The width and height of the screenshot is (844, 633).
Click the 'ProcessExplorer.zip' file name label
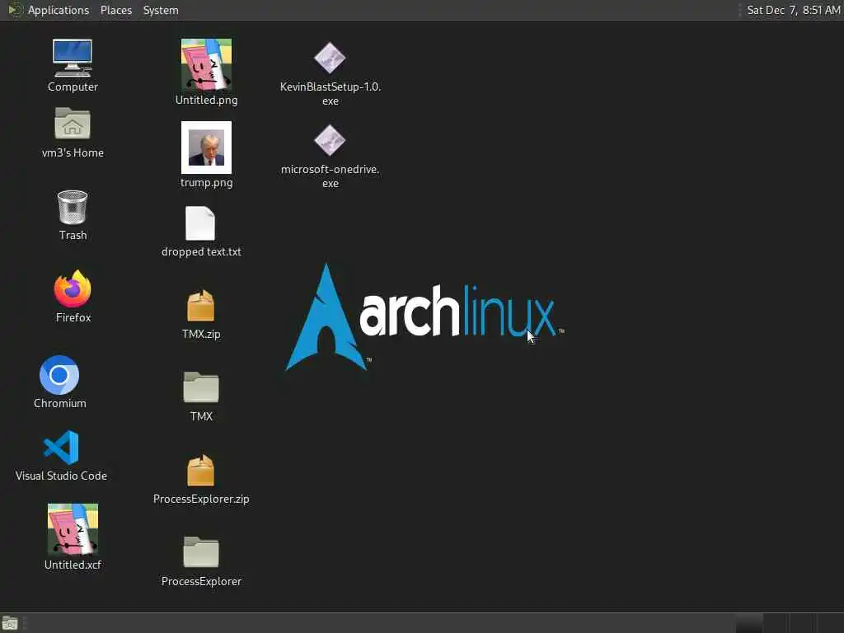[x=201, y=499]
